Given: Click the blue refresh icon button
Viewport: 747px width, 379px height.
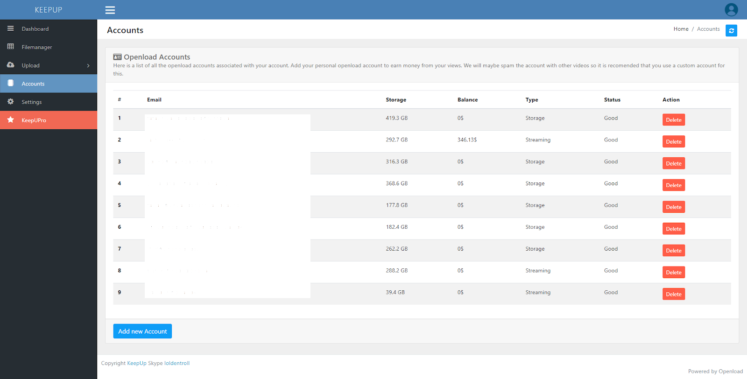Looking at the screenshot, I should point(731,31).
